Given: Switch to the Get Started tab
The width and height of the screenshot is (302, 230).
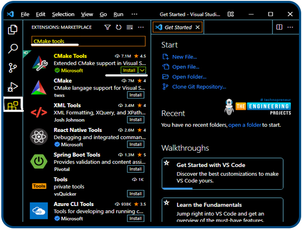Looking at the screenshot, I should tap(178, 27).
